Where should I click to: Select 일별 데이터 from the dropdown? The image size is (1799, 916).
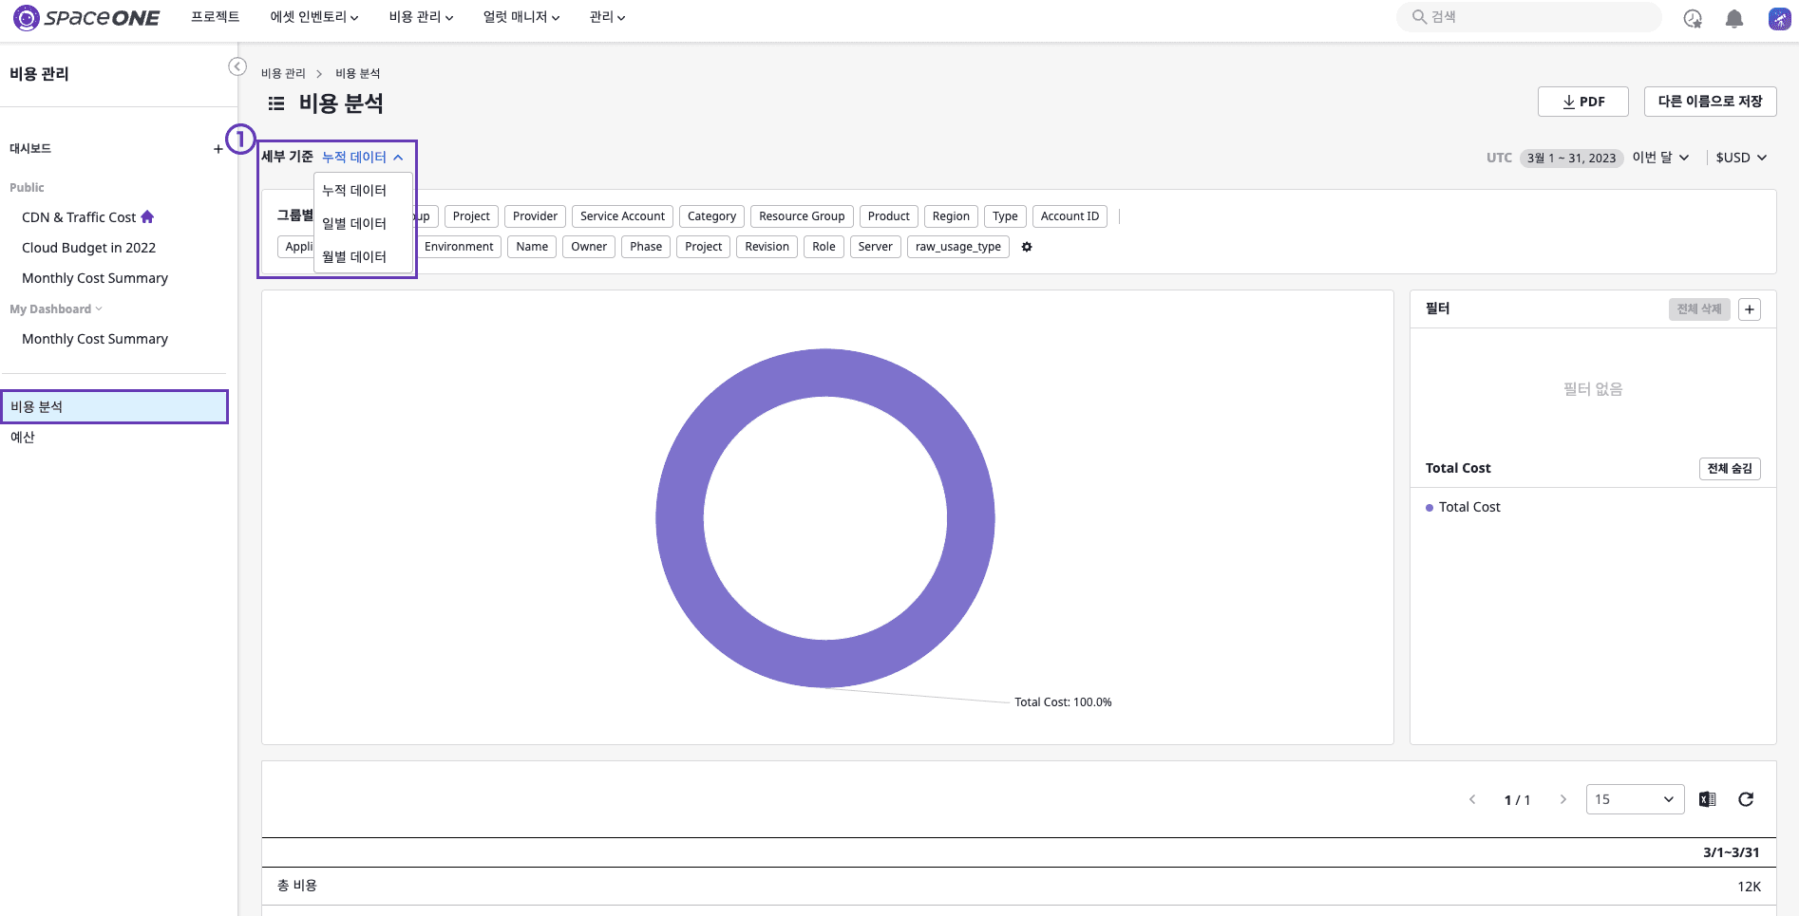click(x=354, y=223)
